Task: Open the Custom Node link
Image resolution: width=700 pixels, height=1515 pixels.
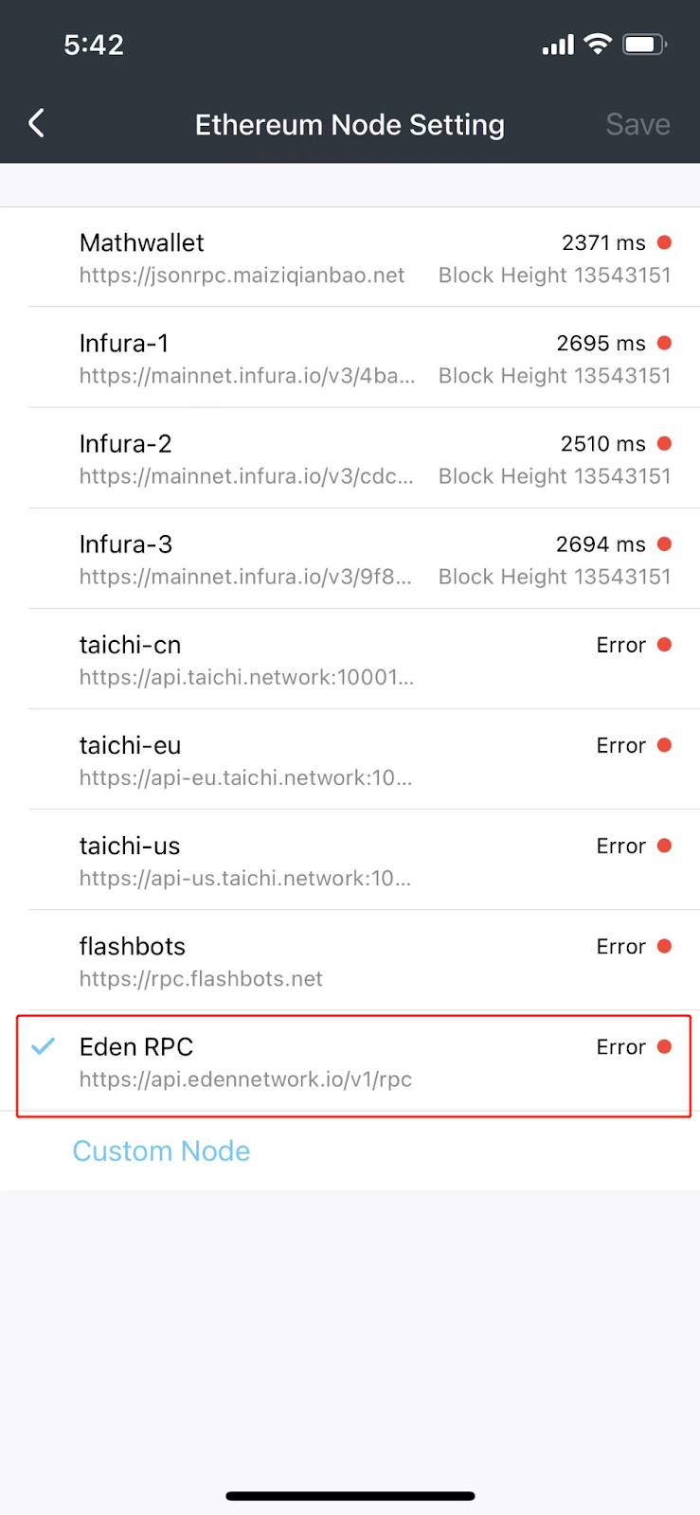Action: (161, 1150)
